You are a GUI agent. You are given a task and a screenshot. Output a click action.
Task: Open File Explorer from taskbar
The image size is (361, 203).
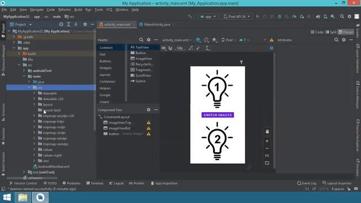[x=23, y=197]
